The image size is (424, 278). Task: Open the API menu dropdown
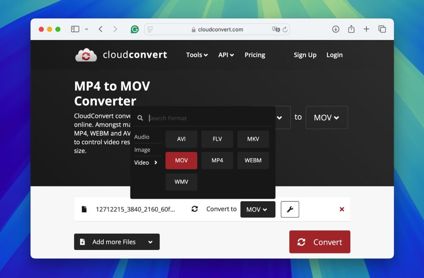click(226, 55)
